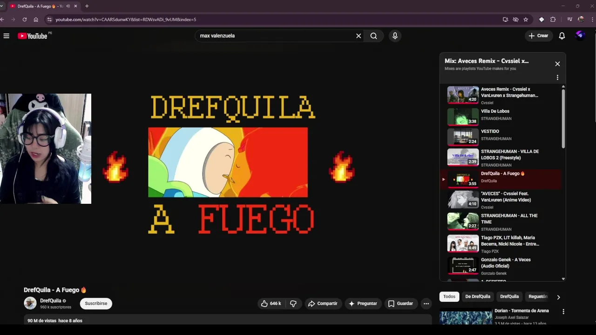Screen dimensions: 596x335
Task: Open the notifications bell
Action: 562,36
